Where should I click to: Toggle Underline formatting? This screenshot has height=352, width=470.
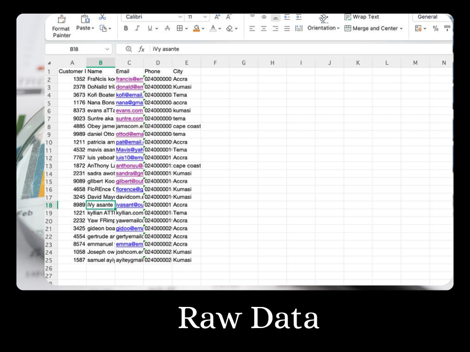(150, 28)
